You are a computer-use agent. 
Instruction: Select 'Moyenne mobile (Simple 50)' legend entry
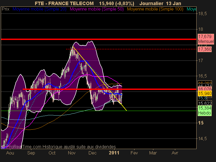[97, 9]
